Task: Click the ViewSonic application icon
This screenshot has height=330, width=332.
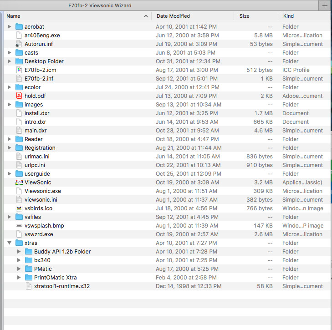Action: coord(19,182)
